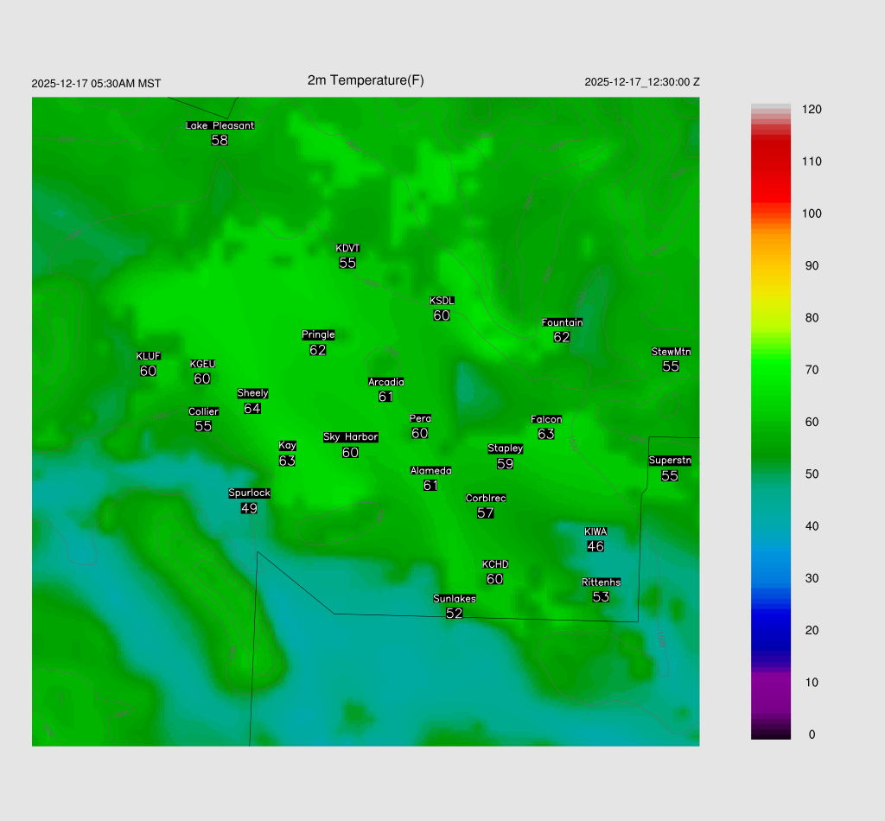885x821 pixels.
Task: Click the Rittenhs station label
Action: 601,582
